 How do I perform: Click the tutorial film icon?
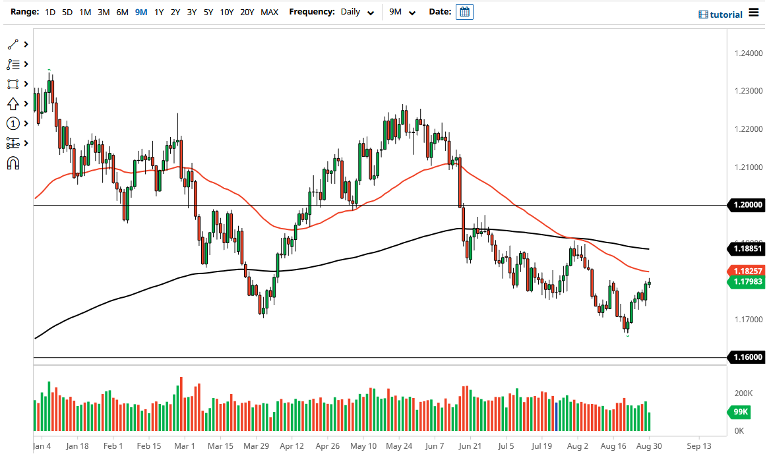click(703, 14)
